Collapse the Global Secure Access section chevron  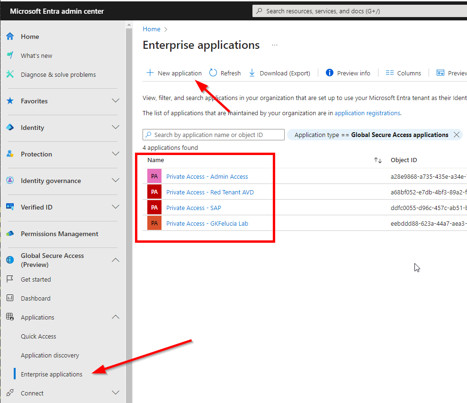tap(115, 260)
